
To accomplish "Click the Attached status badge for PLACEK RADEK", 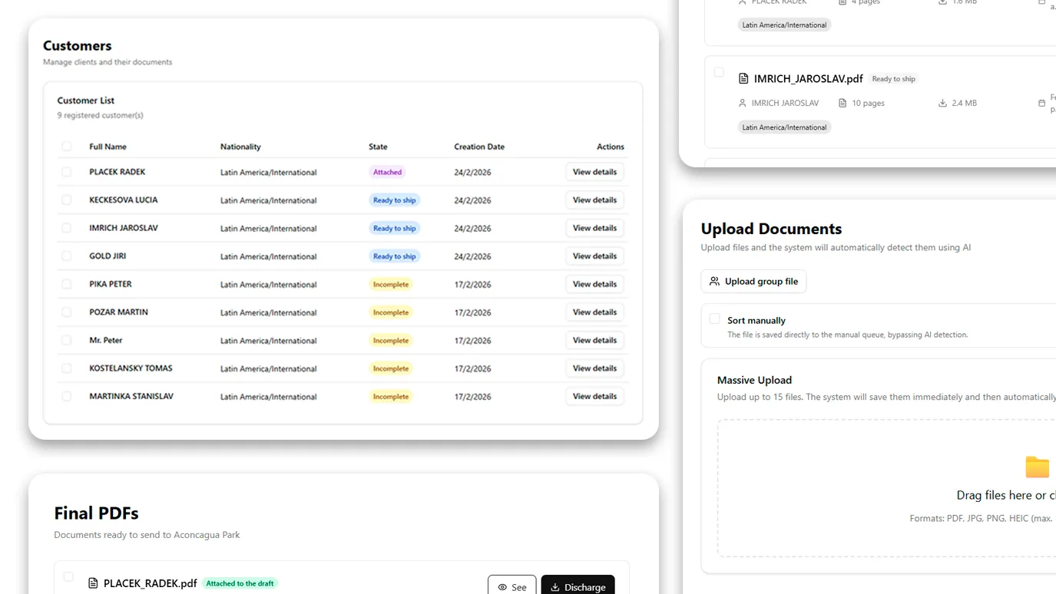I will pos(387,172).
